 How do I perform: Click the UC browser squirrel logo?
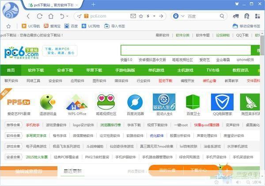point(11,10)
